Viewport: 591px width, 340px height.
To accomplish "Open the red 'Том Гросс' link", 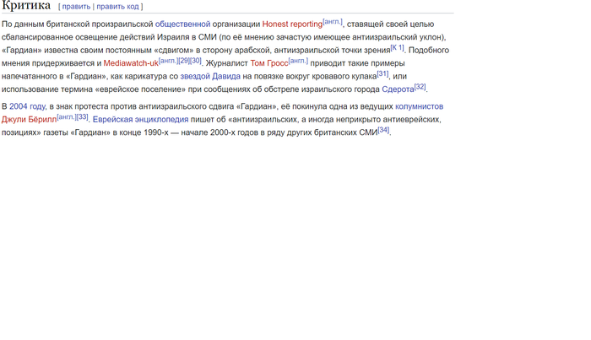I will coord(269,63).
